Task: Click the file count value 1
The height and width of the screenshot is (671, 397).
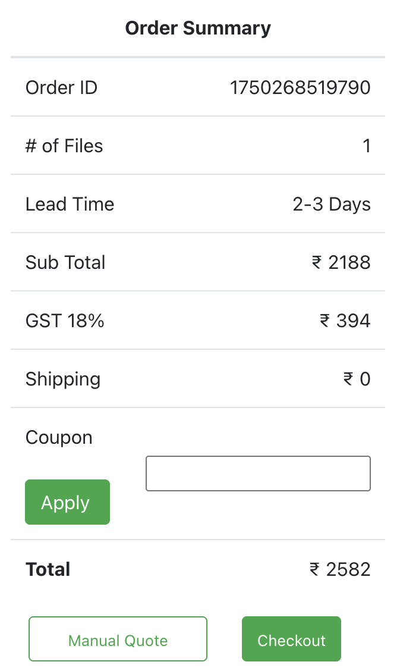Action: pos(367,146)
